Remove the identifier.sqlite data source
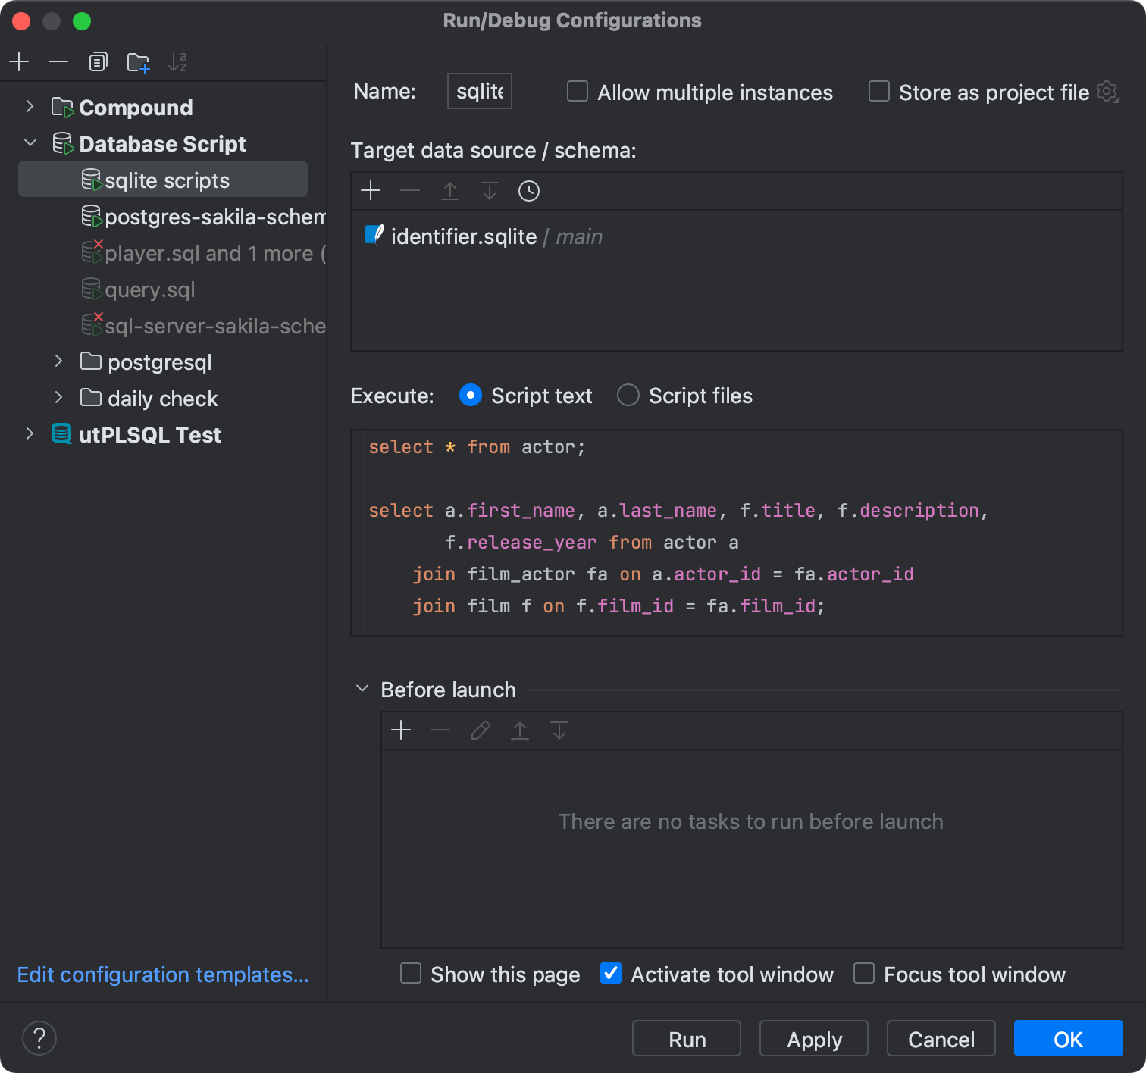 (410, 191)
